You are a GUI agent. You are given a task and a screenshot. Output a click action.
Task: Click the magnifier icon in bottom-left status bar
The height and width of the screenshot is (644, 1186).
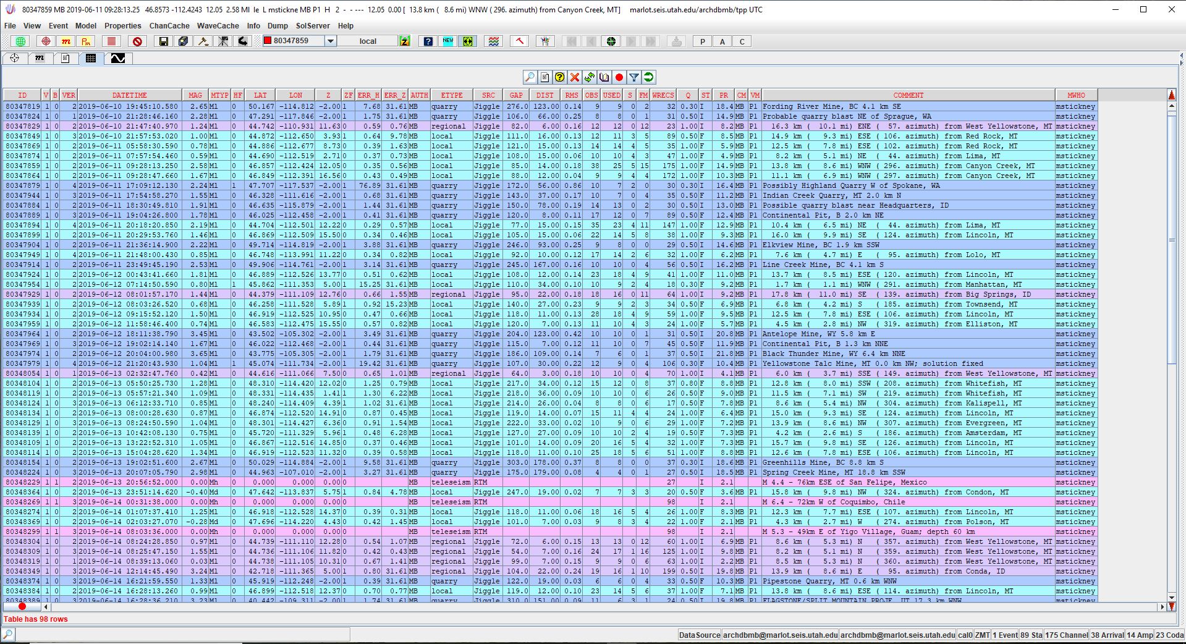coord(7,635)
